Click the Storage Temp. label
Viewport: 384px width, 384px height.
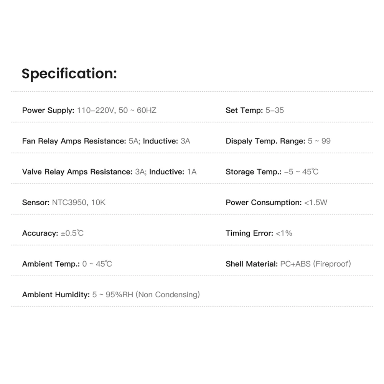(x=253, y=172)
